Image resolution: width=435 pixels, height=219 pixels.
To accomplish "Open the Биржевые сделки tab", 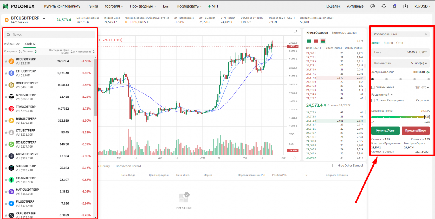I will [344, 33].
